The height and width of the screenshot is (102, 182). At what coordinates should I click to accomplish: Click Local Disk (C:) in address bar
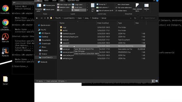(69, 18)
